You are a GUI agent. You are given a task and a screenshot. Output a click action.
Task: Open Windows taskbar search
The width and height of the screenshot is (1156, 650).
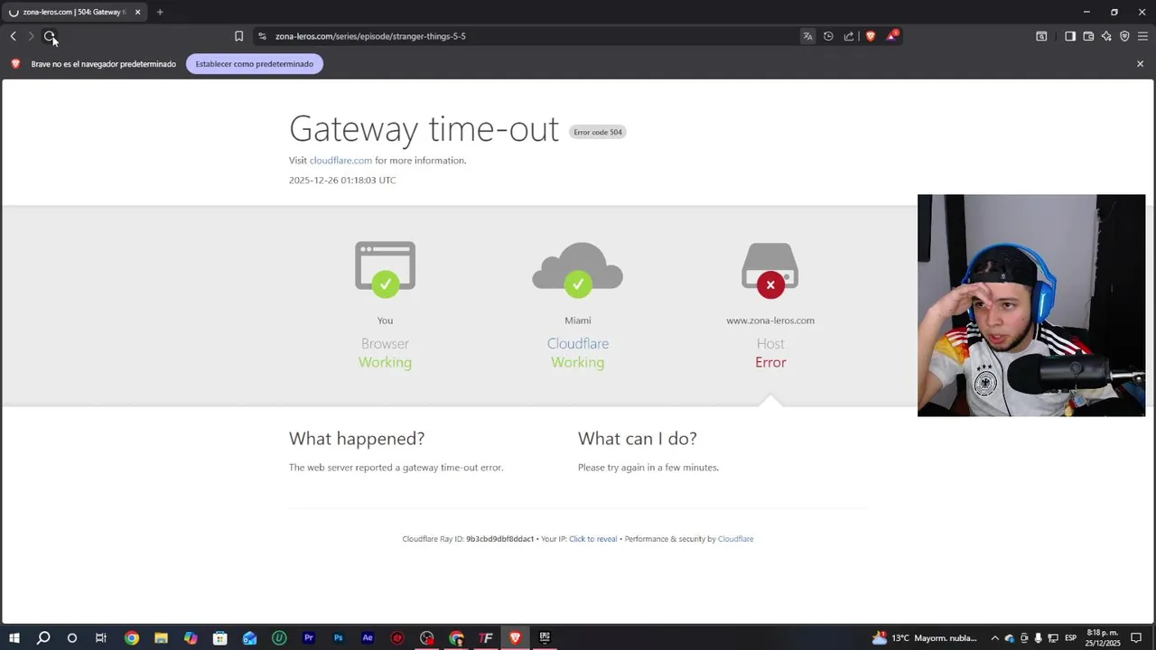point(43,637)
